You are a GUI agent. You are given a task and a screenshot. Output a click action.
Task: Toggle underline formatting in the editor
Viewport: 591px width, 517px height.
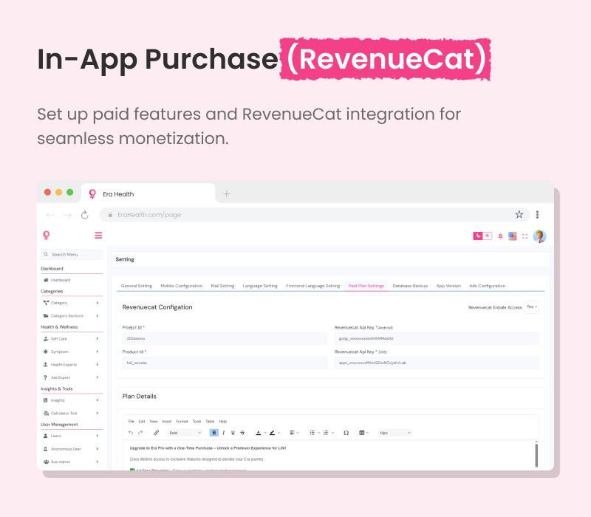pyautogui.click(x=233, y=433)
